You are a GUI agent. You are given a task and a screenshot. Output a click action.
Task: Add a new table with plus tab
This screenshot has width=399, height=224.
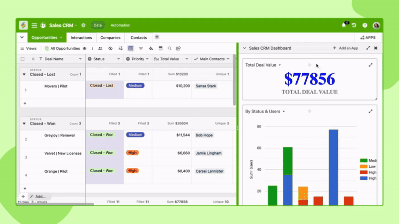click(157, 37)
